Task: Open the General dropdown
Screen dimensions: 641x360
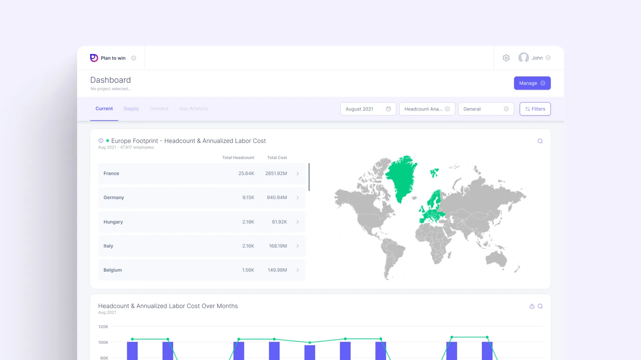Action: (x=486, y=109)
